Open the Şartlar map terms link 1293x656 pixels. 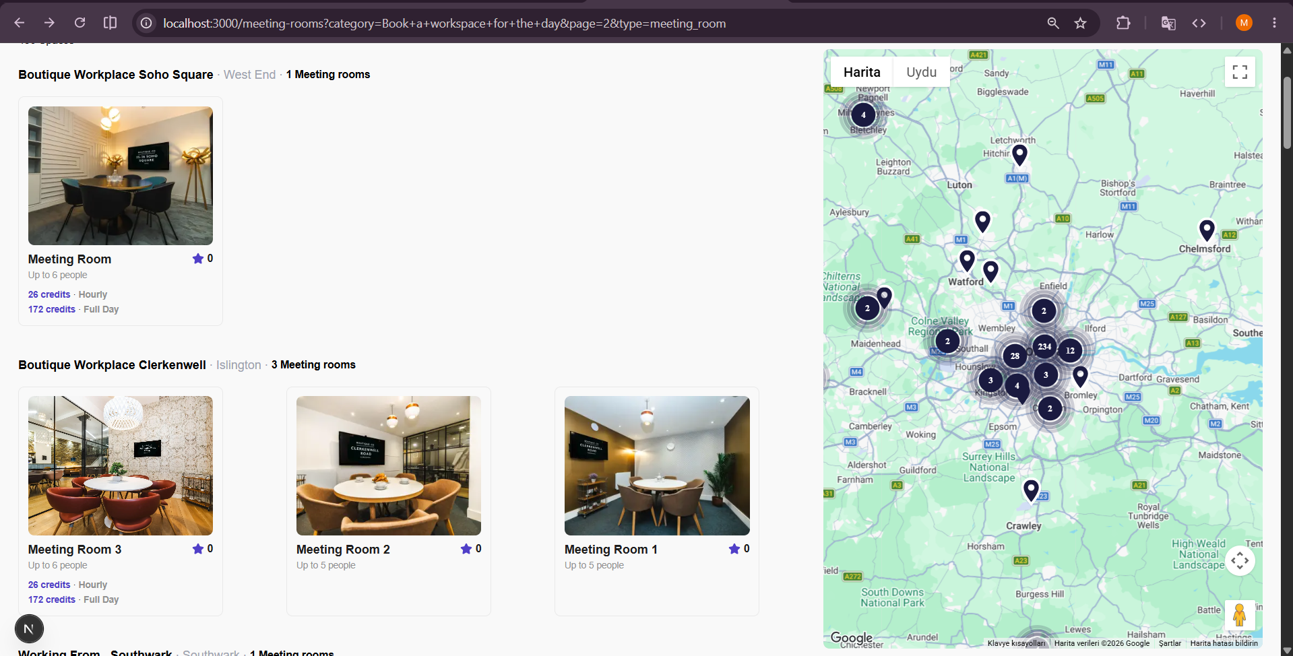tap(1170, 643)
